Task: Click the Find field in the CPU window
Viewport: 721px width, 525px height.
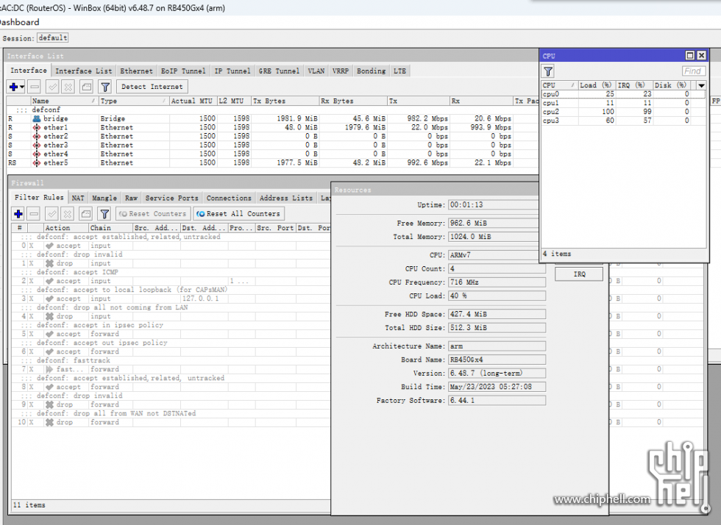Action: 693,71
